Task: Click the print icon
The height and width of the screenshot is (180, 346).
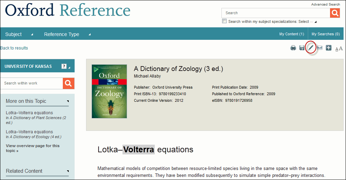Action: (293, 48)
